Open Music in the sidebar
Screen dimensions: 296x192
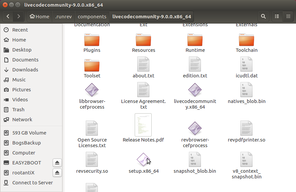31,80
